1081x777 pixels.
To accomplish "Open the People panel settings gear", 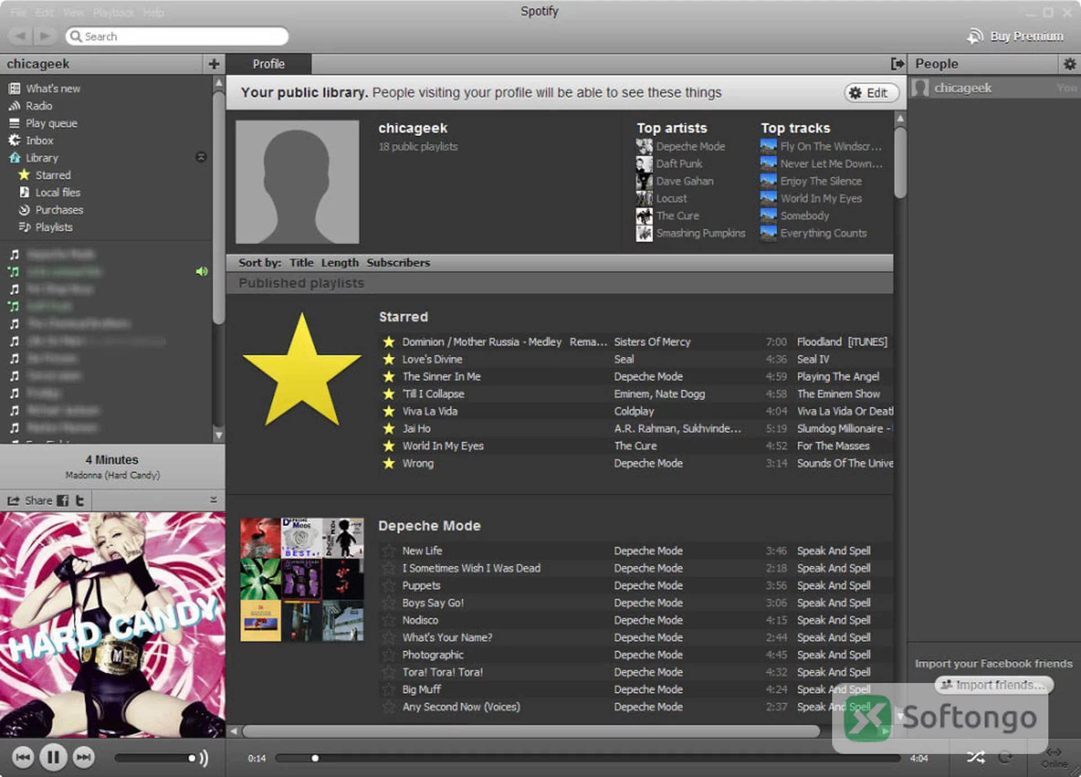I will 1069,64.
